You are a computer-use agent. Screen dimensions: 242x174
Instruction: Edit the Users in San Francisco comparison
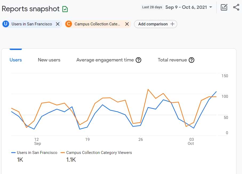tap(32, 24)
